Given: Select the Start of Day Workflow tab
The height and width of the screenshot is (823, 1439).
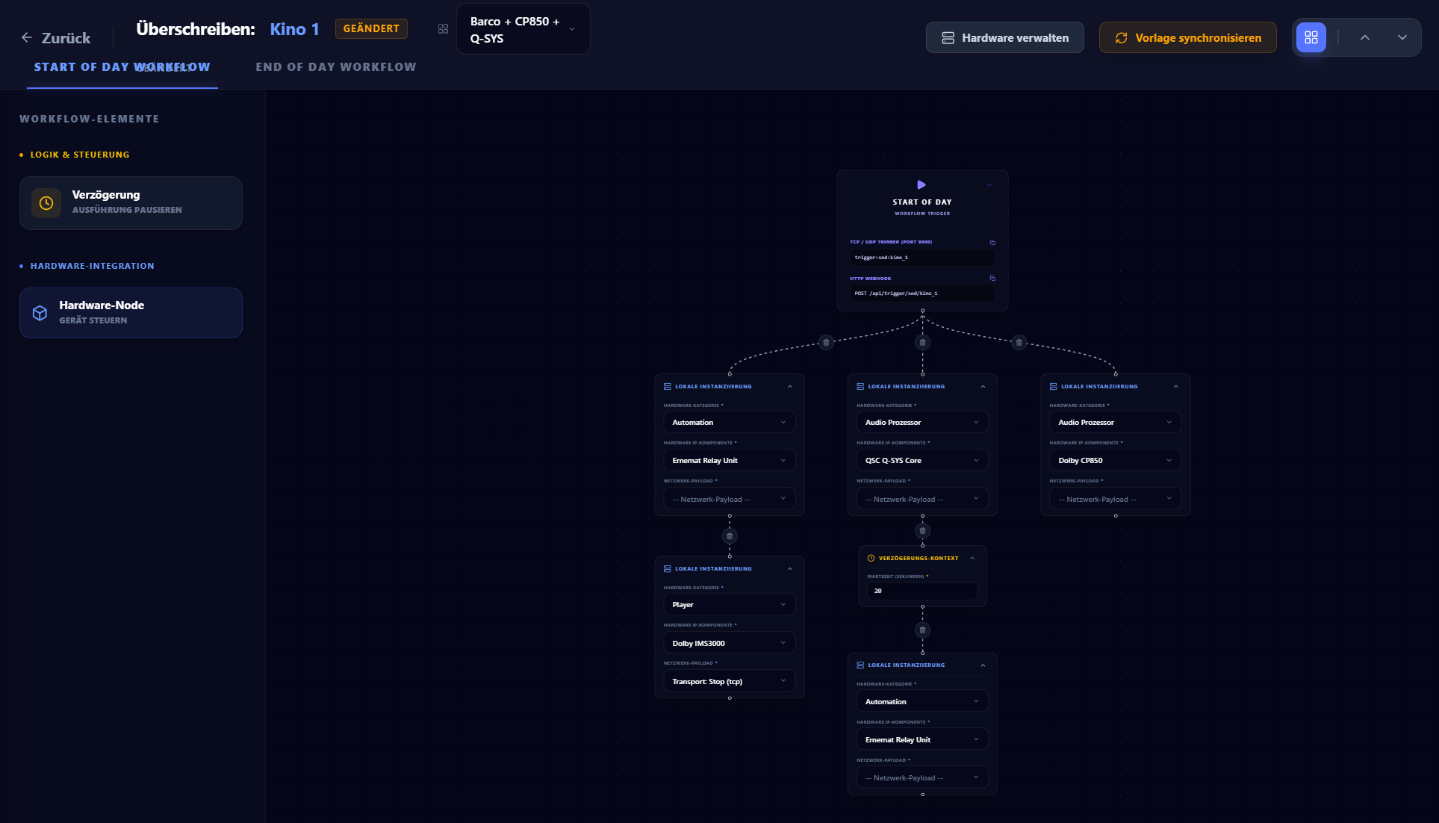Looking at the screenshot, I should tap(122, 66).
